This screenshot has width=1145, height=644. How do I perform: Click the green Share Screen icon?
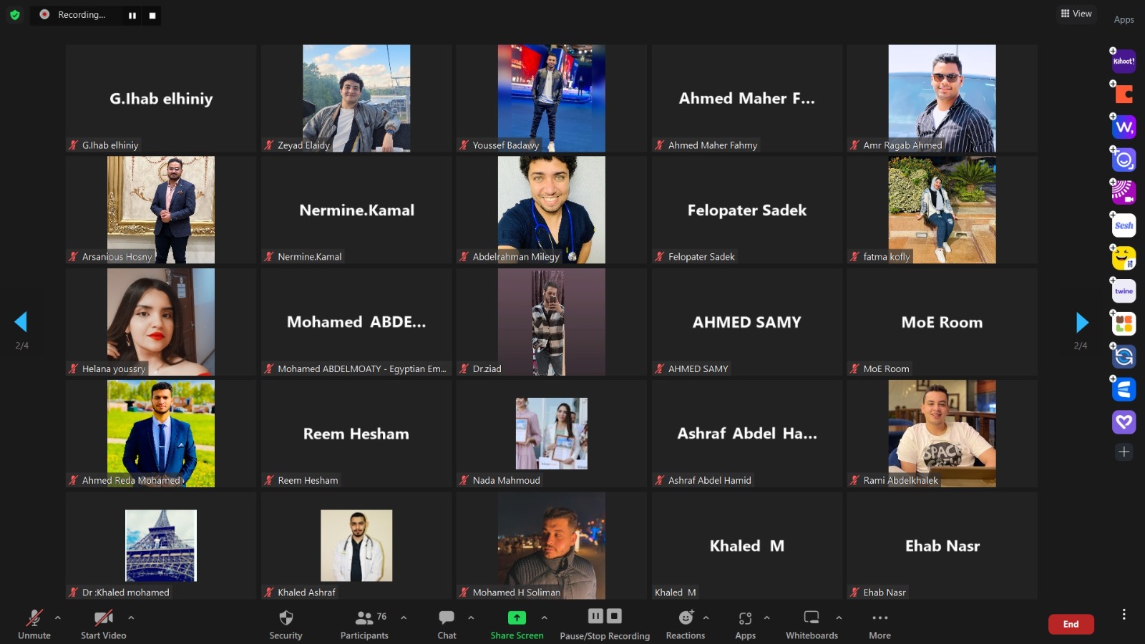(x=517, y=618)
